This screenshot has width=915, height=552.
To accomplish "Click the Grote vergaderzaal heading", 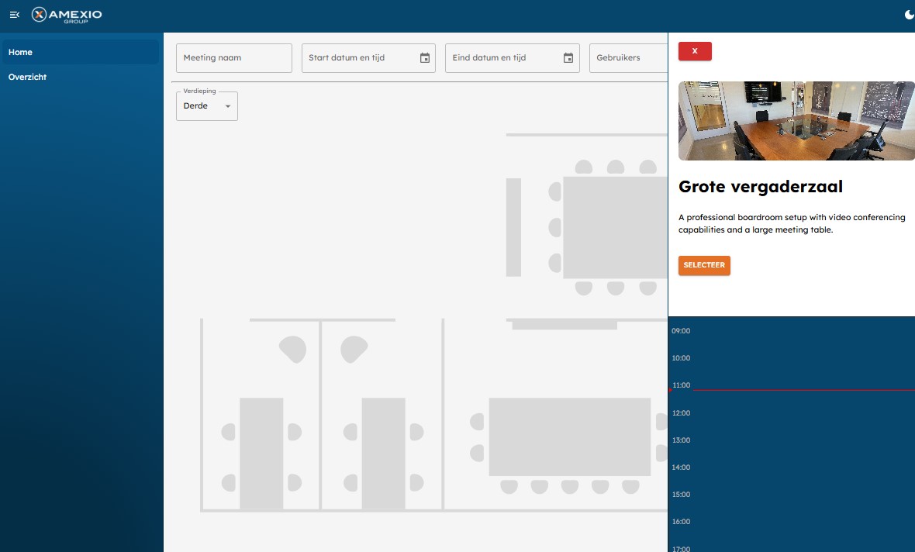I will [x=761, y=187].
